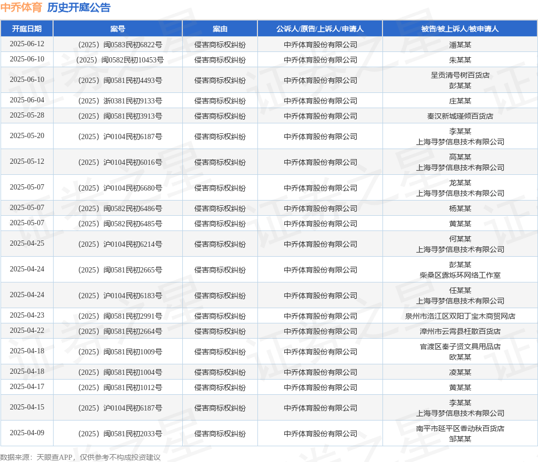Select the 公诉人/原告/上诉人/申请人 column header
The height and width of the screenshot is (462, 538).
(x=320, y=29)
